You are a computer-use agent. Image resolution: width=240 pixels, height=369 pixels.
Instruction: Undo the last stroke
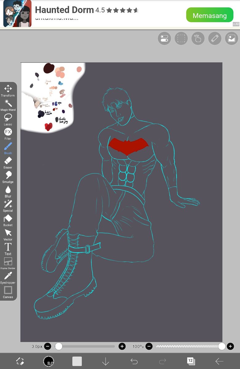pyautogui.click(x=134, y=361)
